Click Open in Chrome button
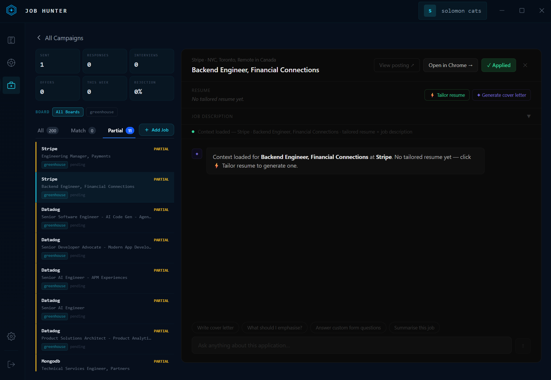This screenshot has height=380, width=551. coord(451,65)
